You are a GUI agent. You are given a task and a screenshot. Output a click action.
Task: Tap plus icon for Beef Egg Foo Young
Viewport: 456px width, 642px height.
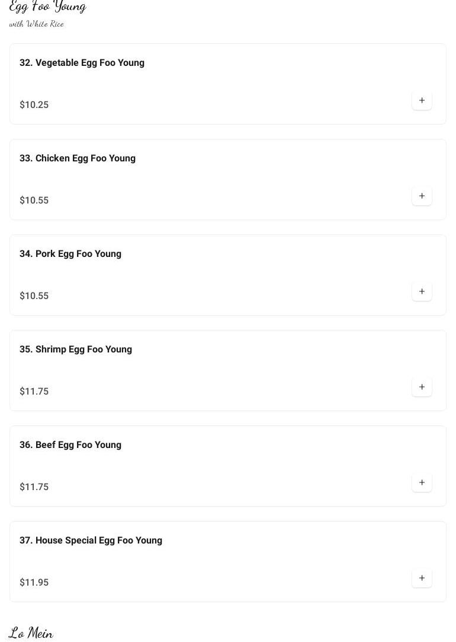[x=422, y=483]
